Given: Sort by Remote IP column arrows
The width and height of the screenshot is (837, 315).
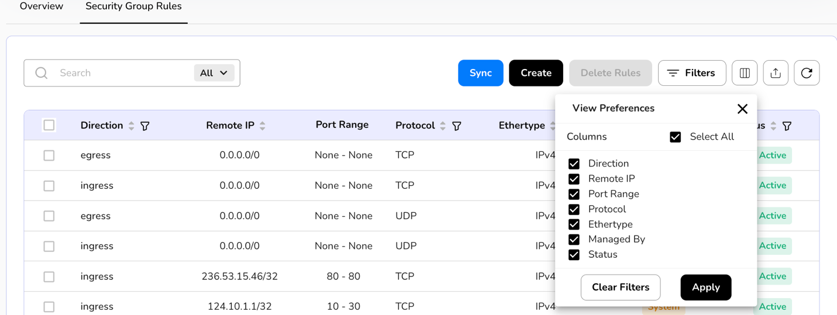Looking at the screenshot, I should [x=263, y=126].
